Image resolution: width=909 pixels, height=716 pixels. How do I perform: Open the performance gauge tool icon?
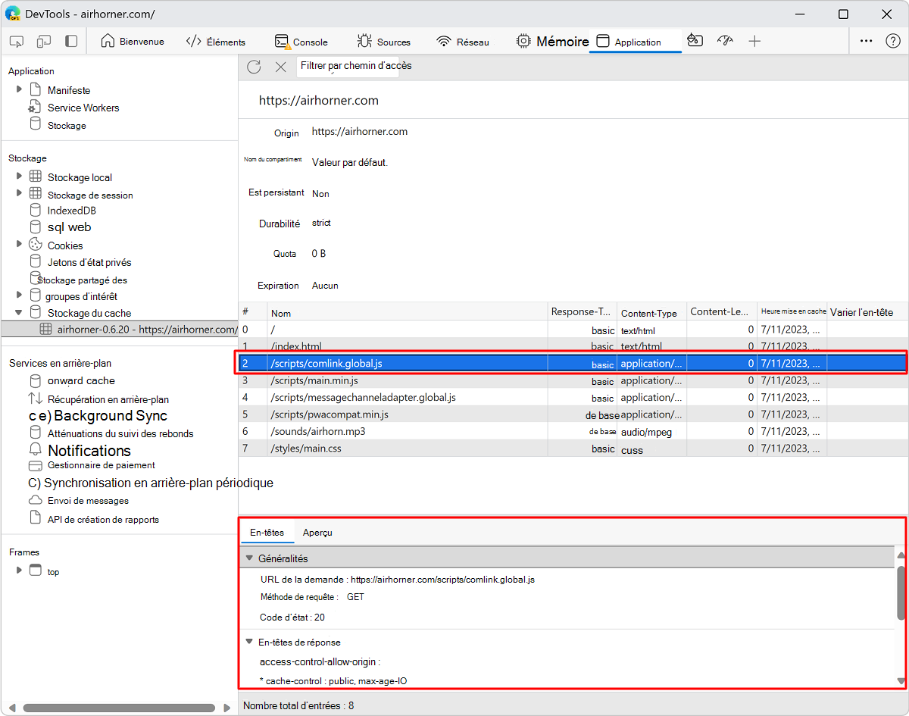point(725,41)
